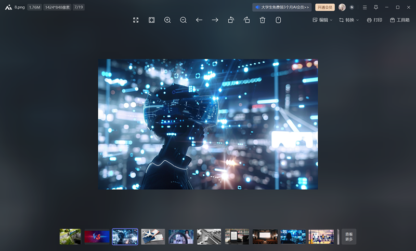Click the mouse settings icon

(278, 20)
